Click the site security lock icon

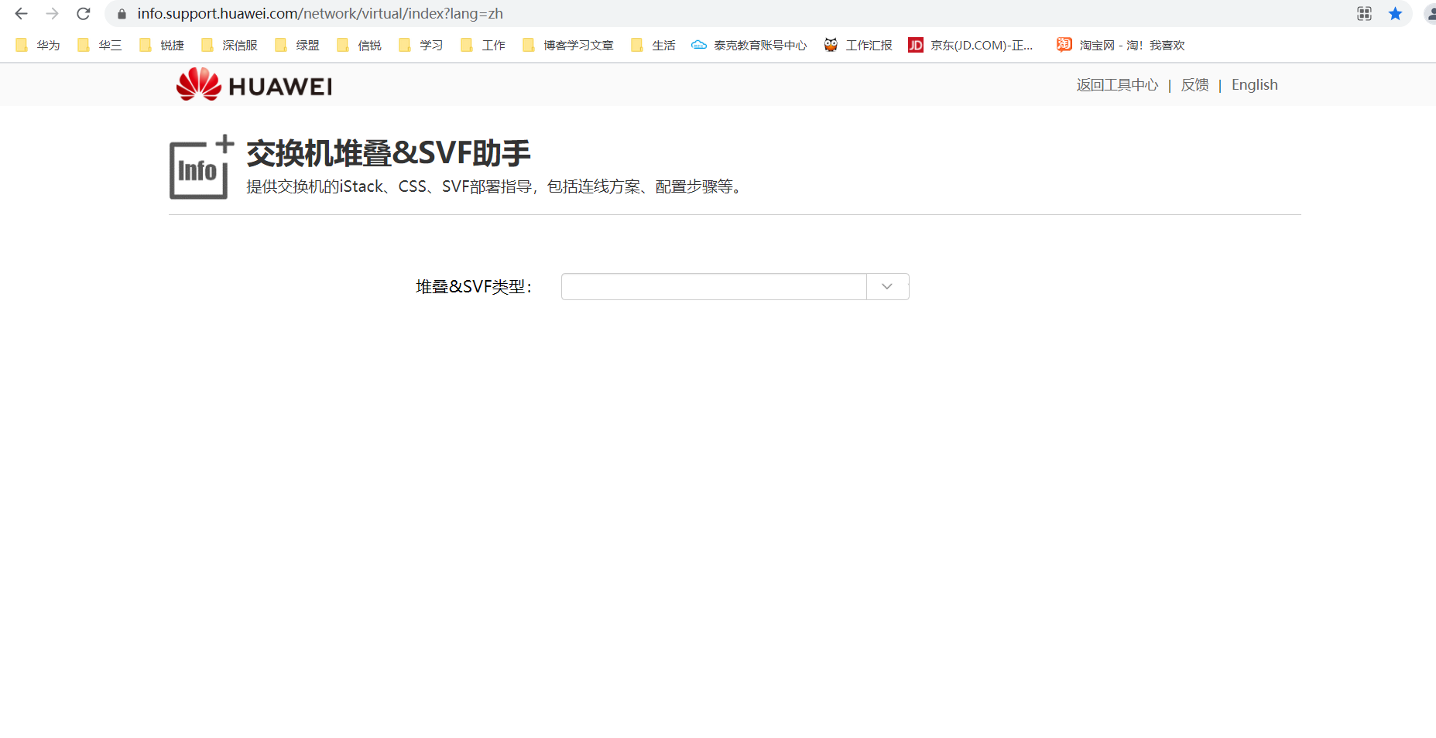[120, 13]
